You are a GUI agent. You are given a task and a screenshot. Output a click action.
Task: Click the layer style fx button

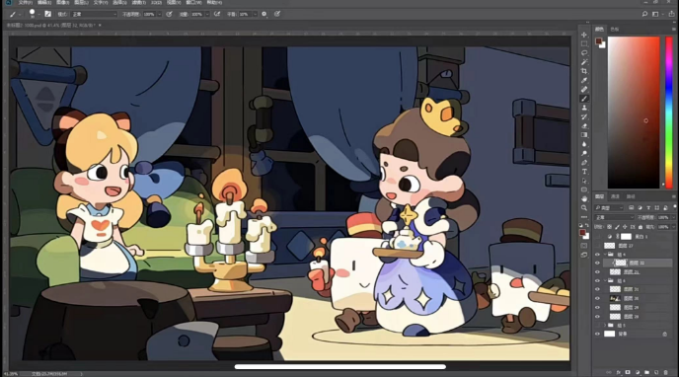pos(619,372)
